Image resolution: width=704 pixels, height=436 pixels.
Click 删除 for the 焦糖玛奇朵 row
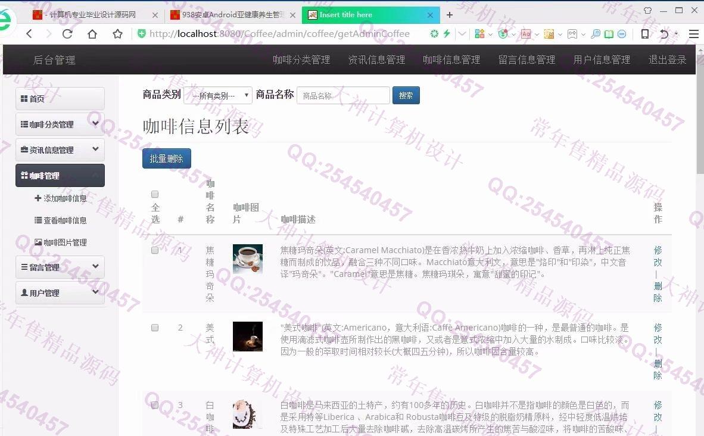(658, 292)
